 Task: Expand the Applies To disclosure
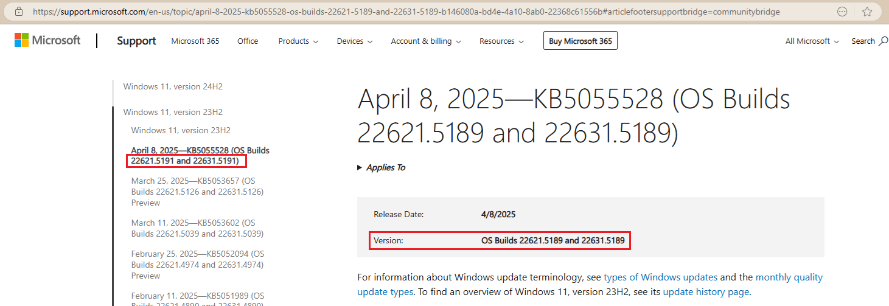click(x=382, y=167)
